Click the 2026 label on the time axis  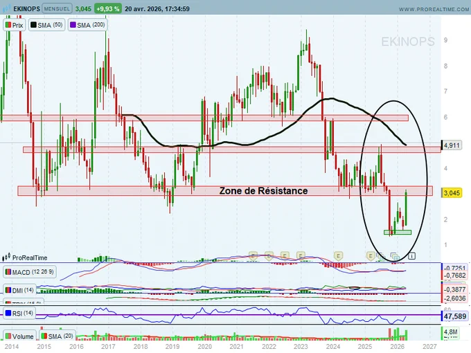click(x=397, y=346)
